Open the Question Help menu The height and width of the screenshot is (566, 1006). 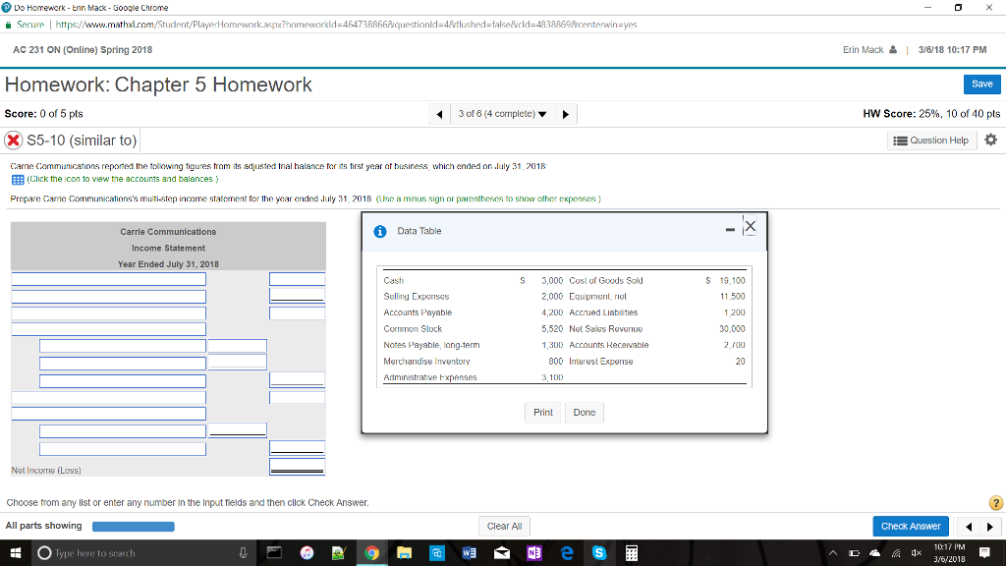click(929, 141)
